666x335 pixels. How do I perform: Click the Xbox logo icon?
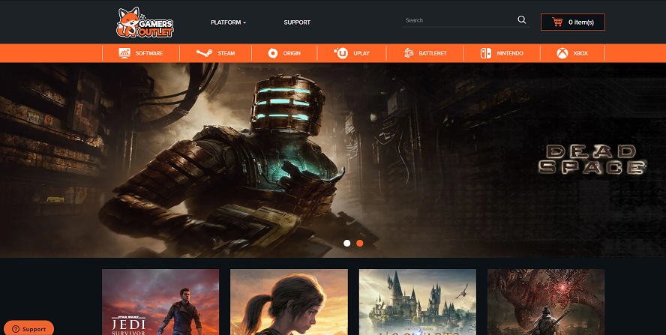pos(562,53)
